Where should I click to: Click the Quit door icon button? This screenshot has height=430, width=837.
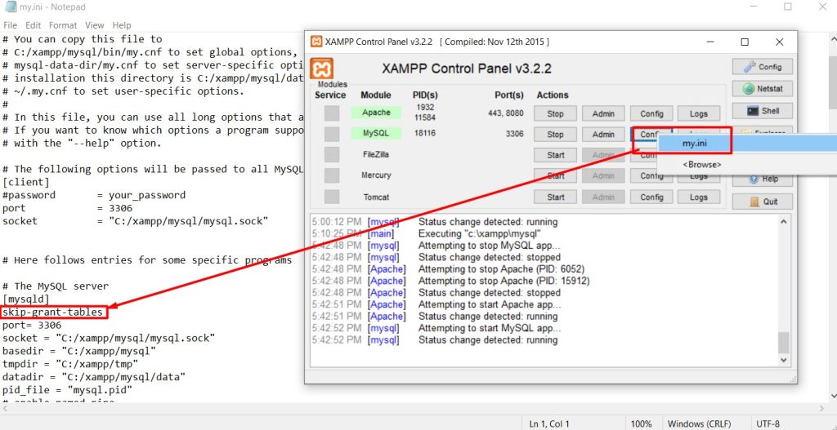763,202
